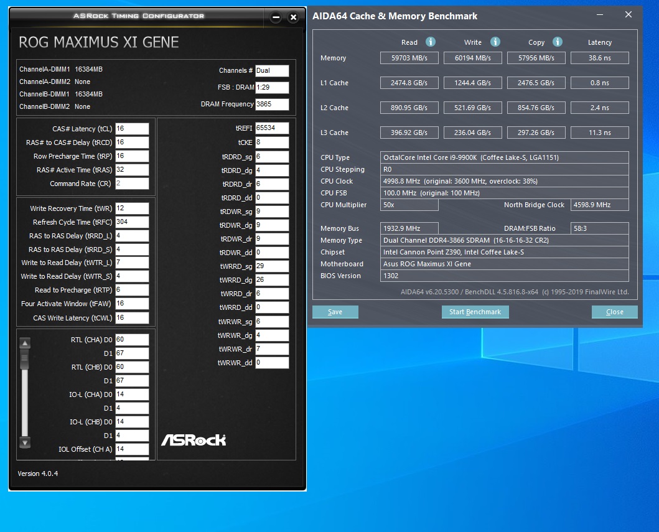Select the CAS Write Latency (tCWL) field
The image size is (659, 532).
pyautogui.click(x=132, y=318)
